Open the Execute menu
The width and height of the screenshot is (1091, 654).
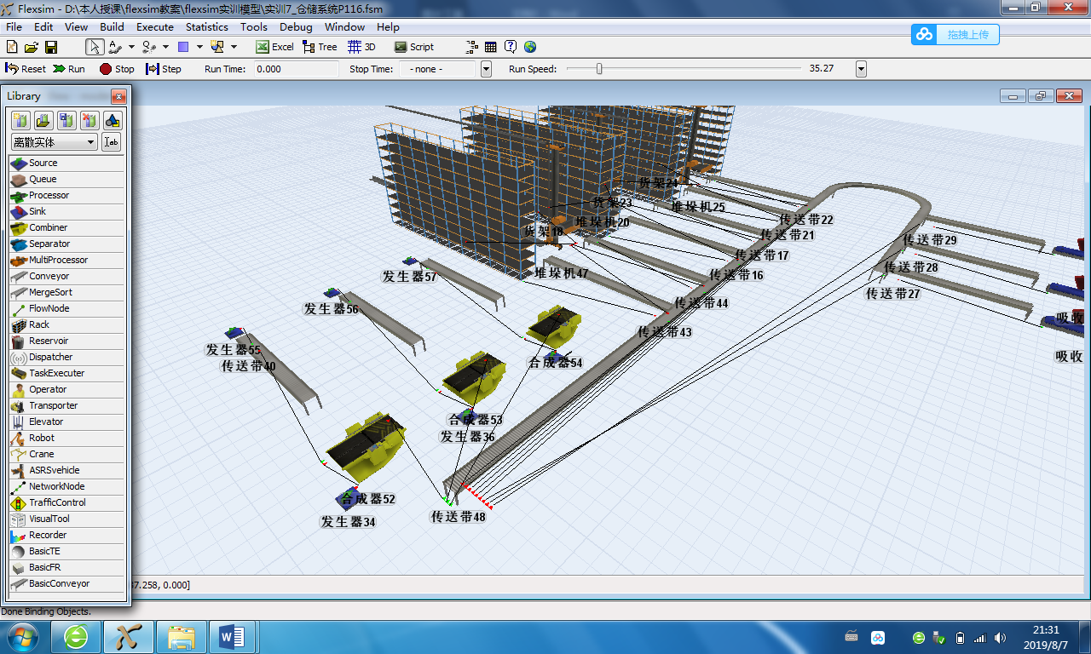point(155,27)
